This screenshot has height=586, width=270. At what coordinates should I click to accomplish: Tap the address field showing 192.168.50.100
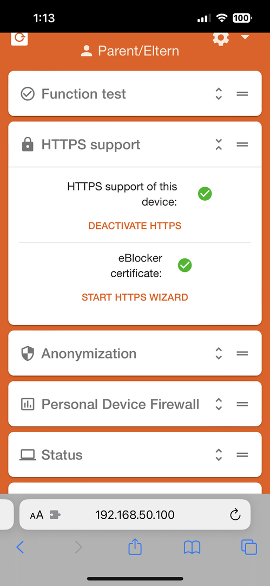click(x=135, y=514)
